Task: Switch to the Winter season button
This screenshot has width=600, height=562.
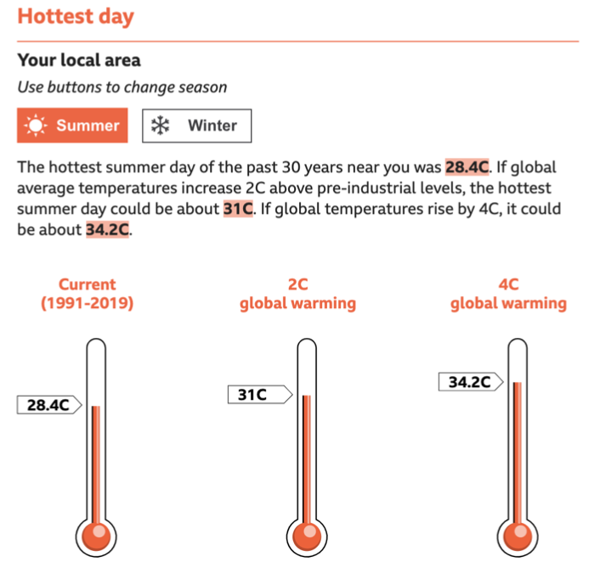Action: (196, 126)
